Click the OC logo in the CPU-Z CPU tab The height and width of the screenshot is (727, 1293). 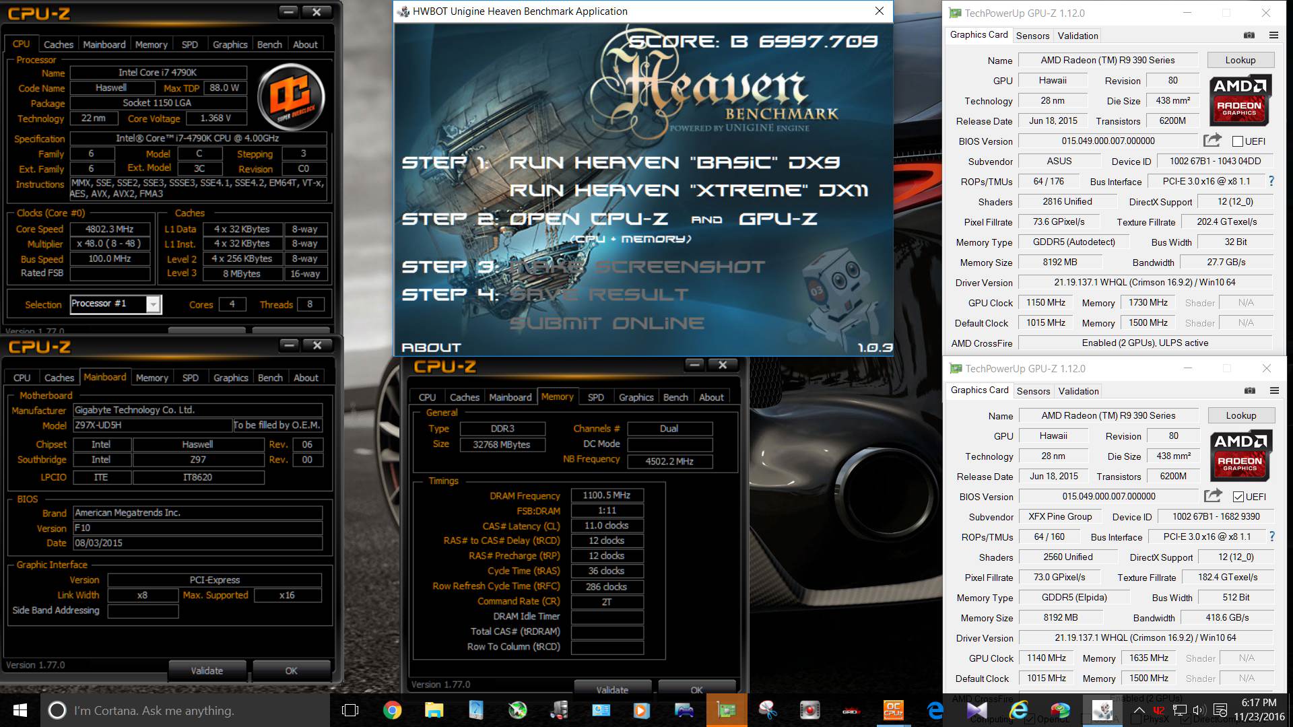click(292, 98)
